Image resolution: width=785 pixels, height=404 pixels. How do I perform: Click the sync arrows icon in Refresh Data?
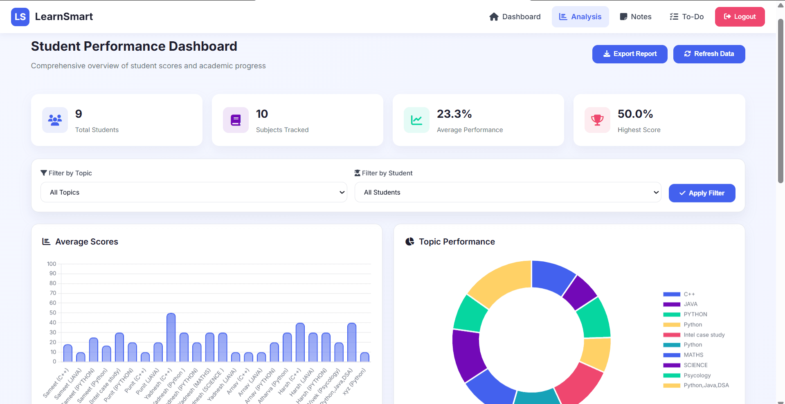[687, 54]
